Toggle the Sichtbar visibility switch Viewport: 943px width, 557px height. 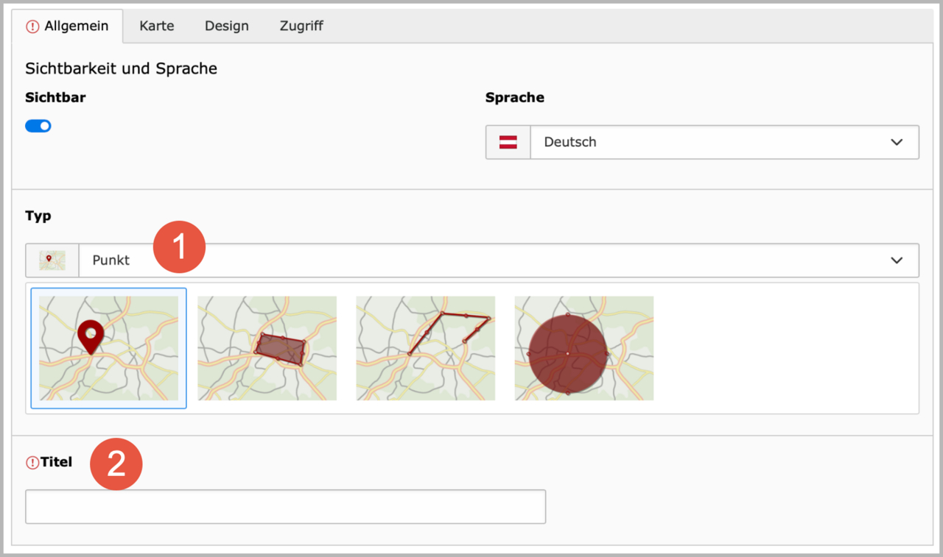(38, 126)
